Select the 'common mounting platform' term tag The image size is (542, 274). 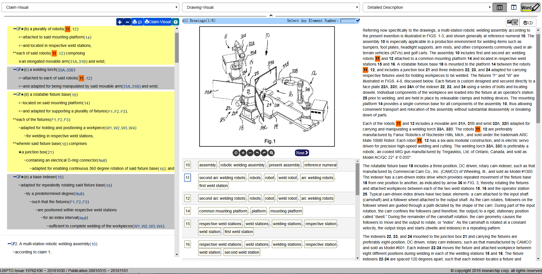[223, 211]
